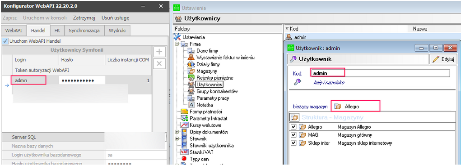Click the Hasło column header

82,60
